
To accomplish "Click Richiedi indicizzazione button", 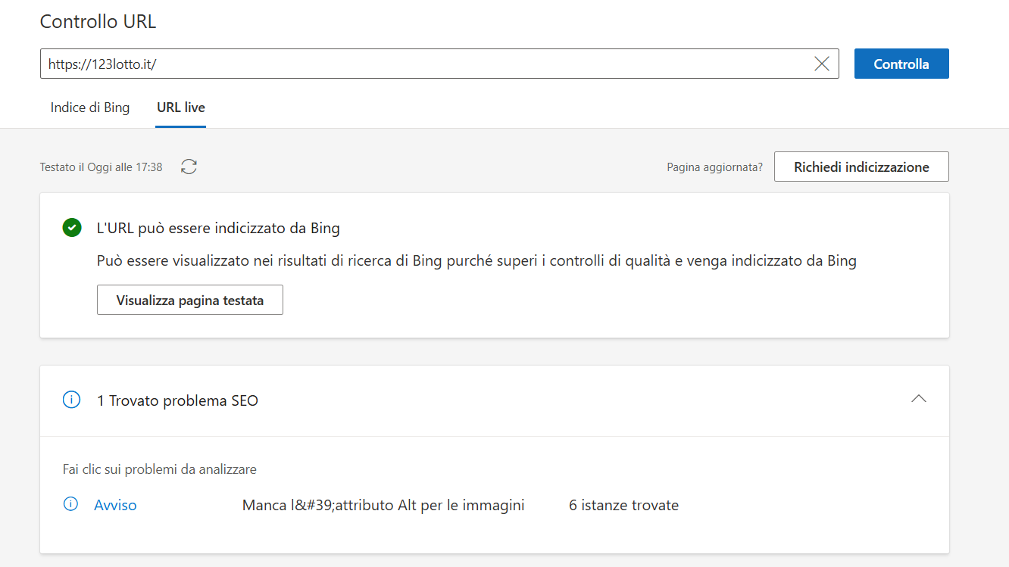I will coord(861,167).
